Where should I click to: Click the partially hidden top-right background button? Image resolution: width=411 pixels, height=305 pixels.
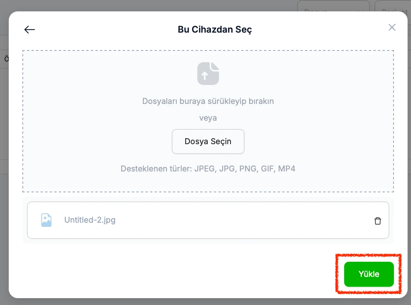pos(393,6)
